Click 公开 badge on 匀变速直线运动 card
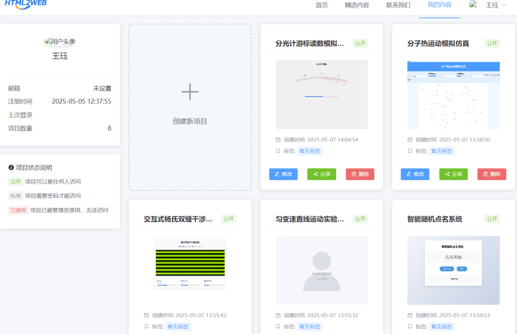Viewport: 517px width, 334px height. tap(360, 219)
